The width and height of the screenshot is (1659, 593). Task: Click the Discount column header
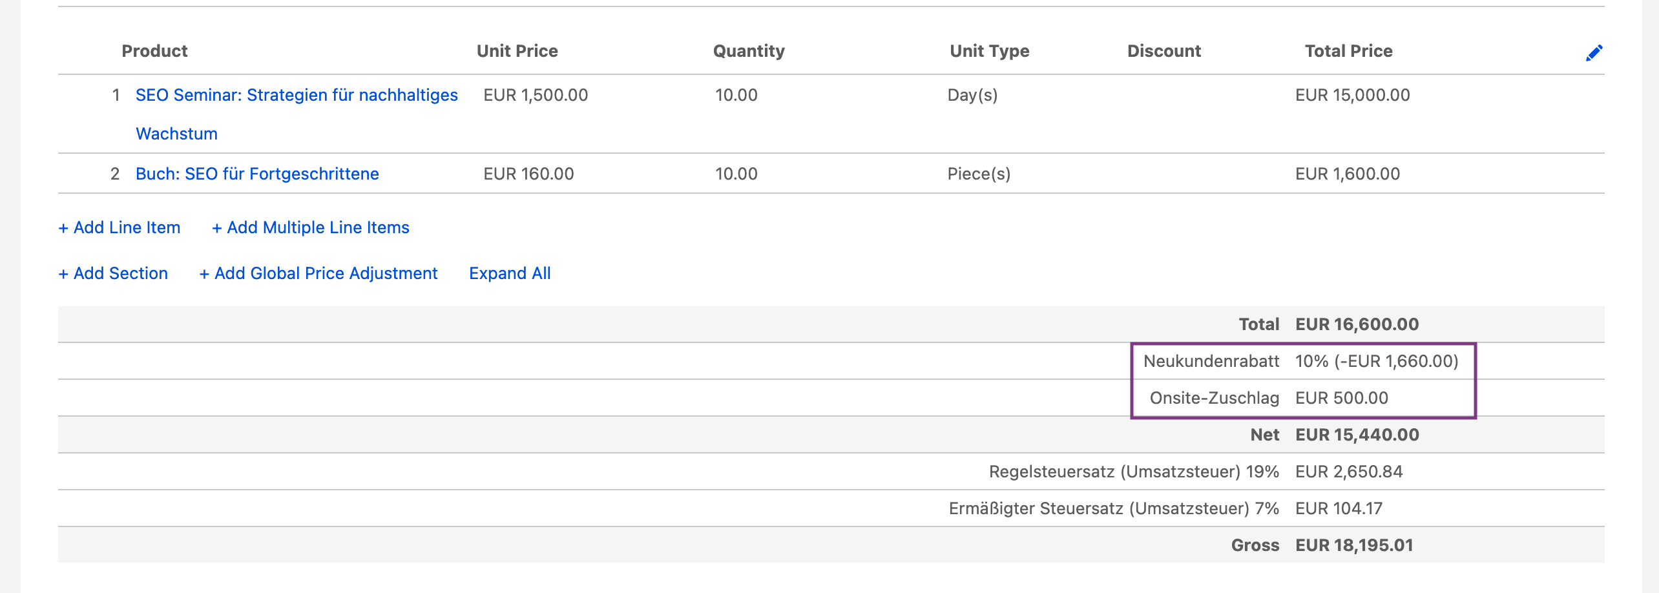point(1163,50)
